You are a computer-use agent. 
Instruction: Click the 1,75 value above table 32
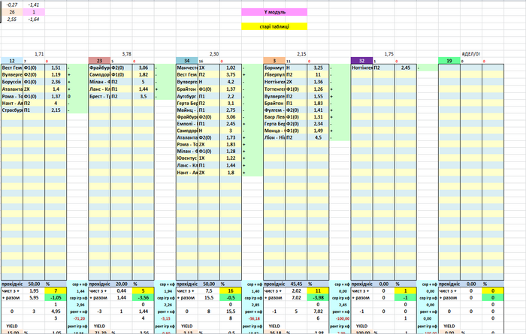point(388,54)
